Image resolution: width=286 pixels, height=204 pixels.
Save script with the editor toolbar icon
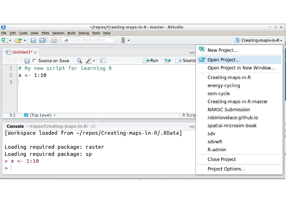coord(27,61)
